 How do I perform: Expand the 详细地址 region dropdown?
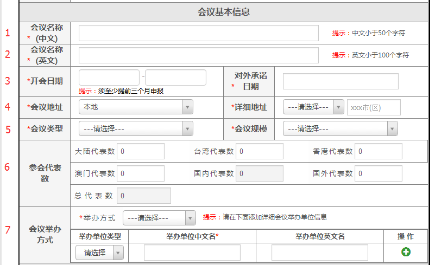[x=313, y=107]
